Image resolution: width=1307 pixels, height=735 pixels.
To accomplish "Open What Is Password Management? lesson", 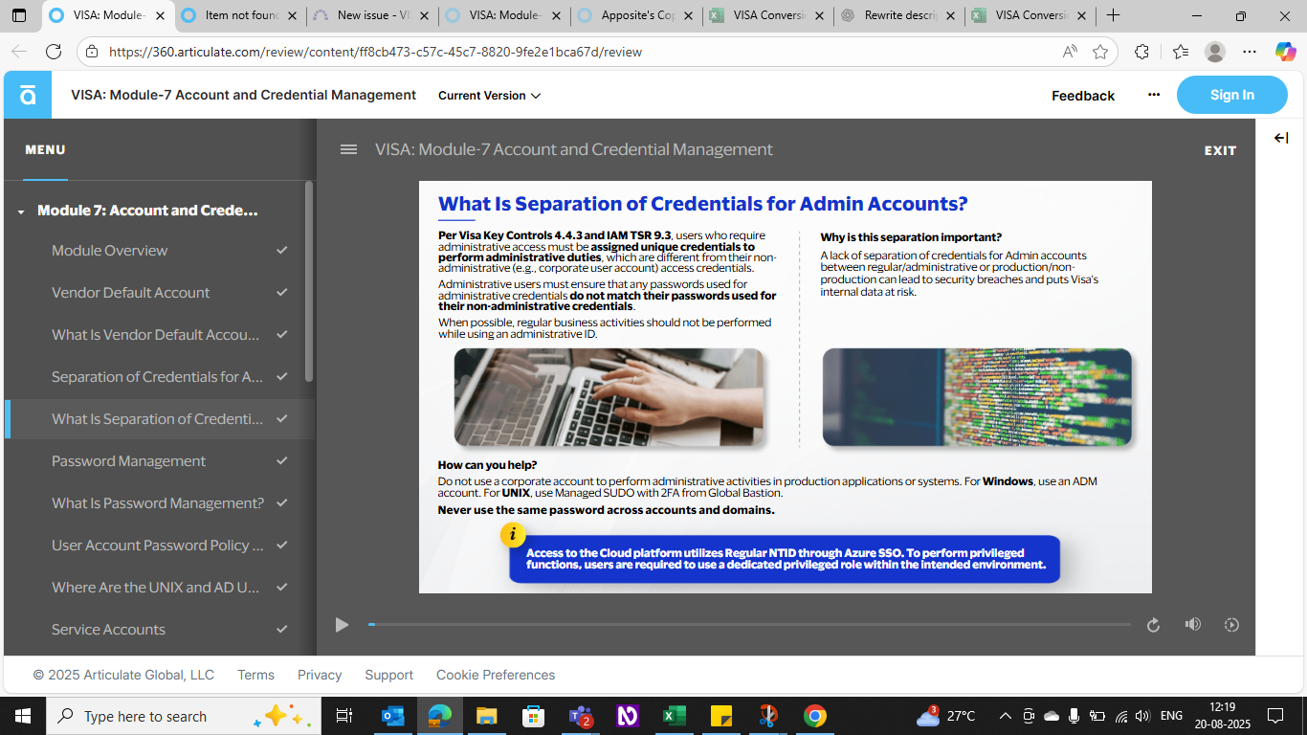I will [x=160, y=503].
